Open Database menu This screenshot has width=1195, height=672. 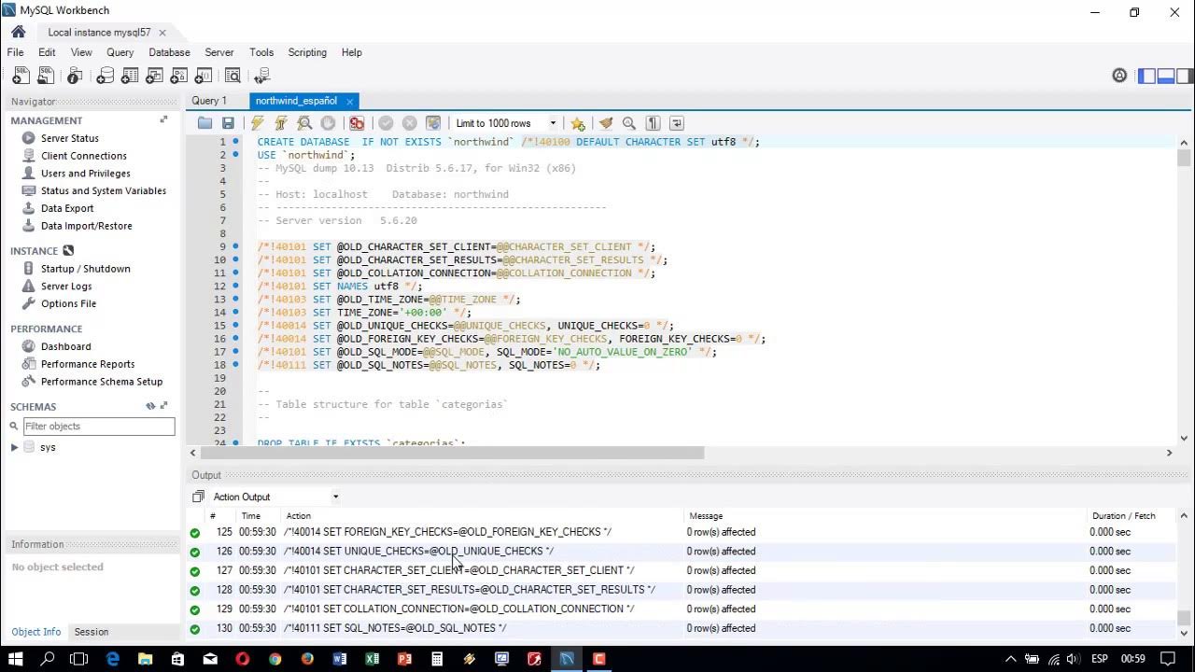click(x=169, y=52)
